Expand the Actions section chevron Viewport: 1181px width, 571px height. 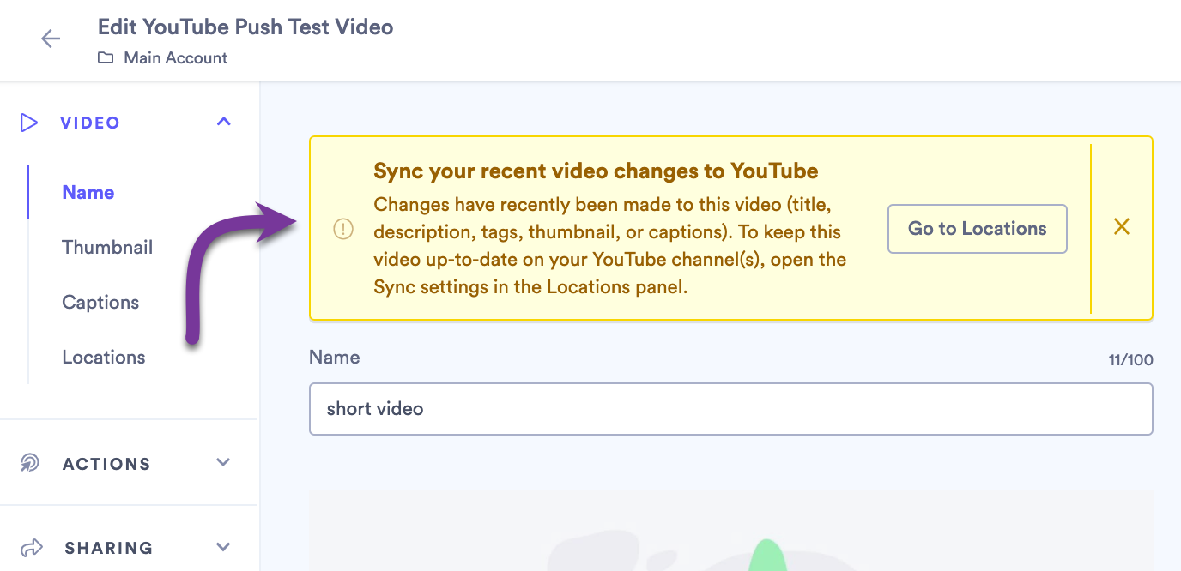(x=223, y=462)
